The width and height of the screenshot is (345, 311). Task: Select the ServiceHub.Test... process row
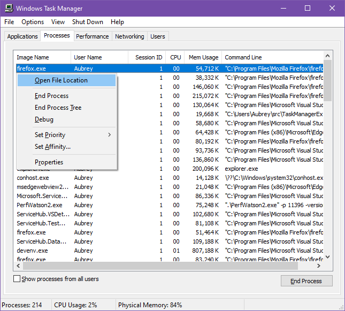click(170, 223)
